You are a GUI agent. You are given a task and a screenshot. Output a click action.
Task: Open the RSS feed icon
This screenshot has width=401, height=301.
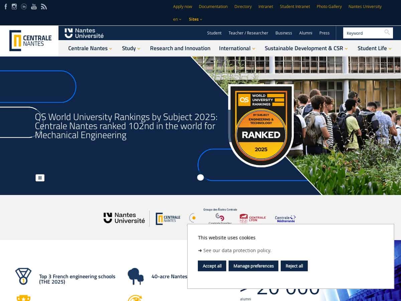click(x=44, y=6)
